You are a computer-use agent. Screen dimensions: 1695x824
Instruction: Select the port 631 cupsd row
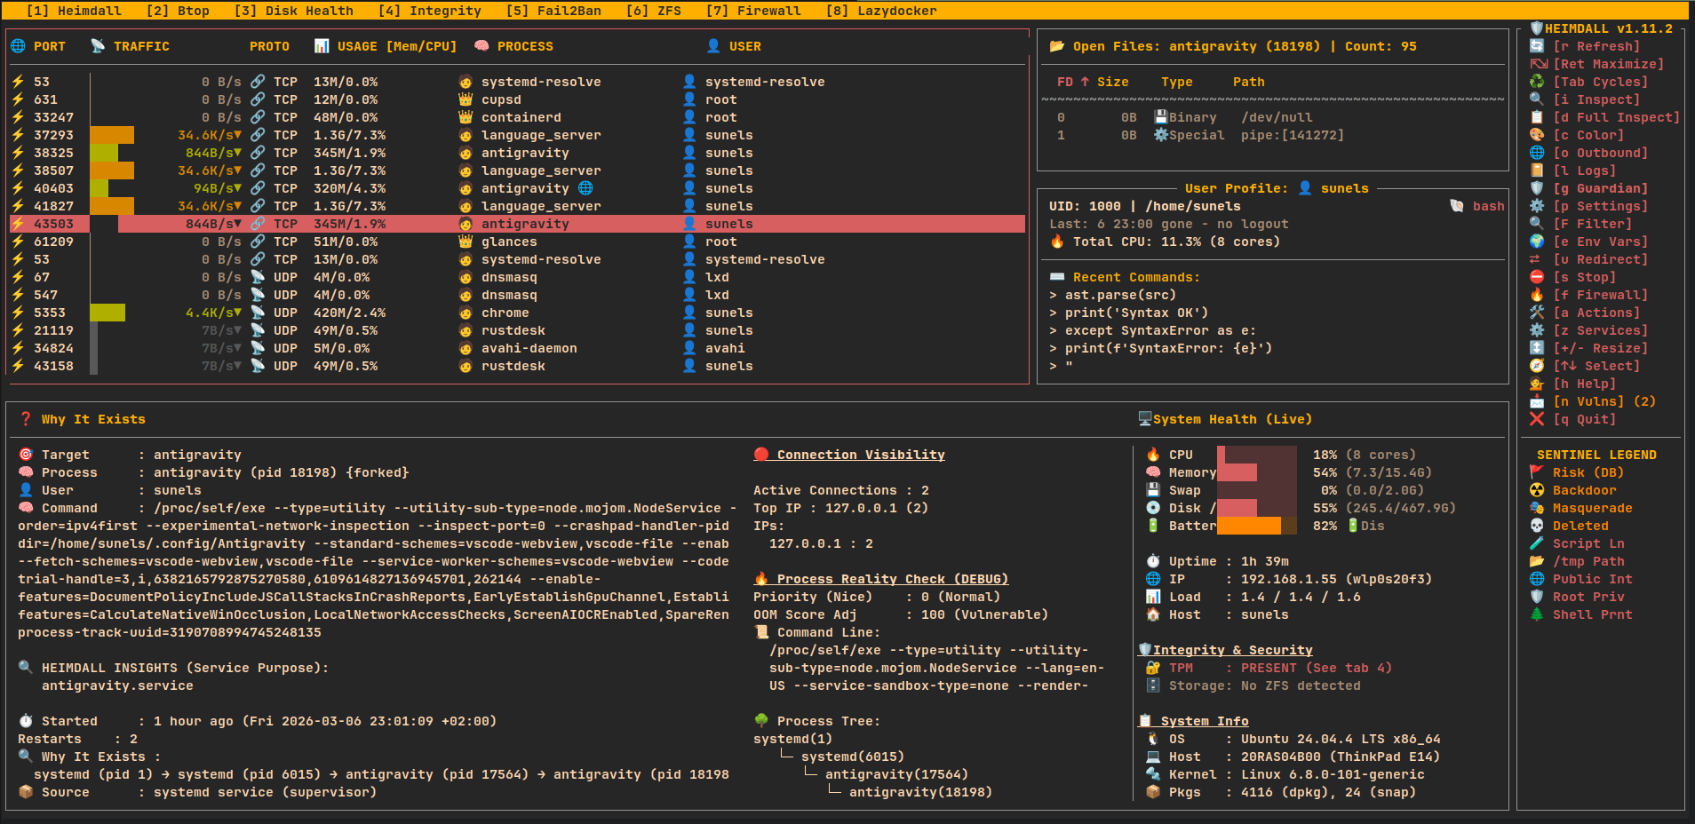(x=518, y=99)
